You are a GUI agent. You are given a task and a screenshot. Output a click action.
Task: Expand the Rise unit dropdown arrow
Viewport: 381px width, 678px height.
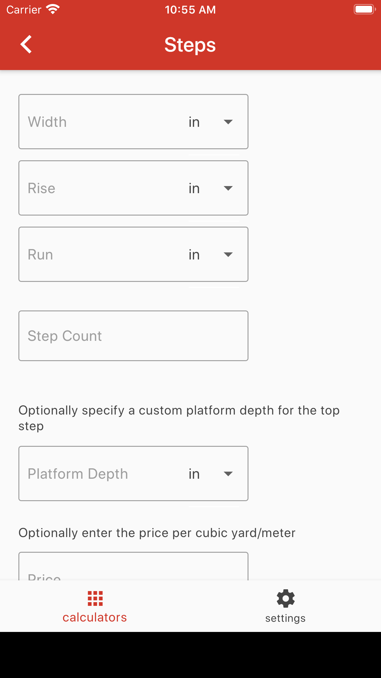pyautogui.click(x=228, y=188)
